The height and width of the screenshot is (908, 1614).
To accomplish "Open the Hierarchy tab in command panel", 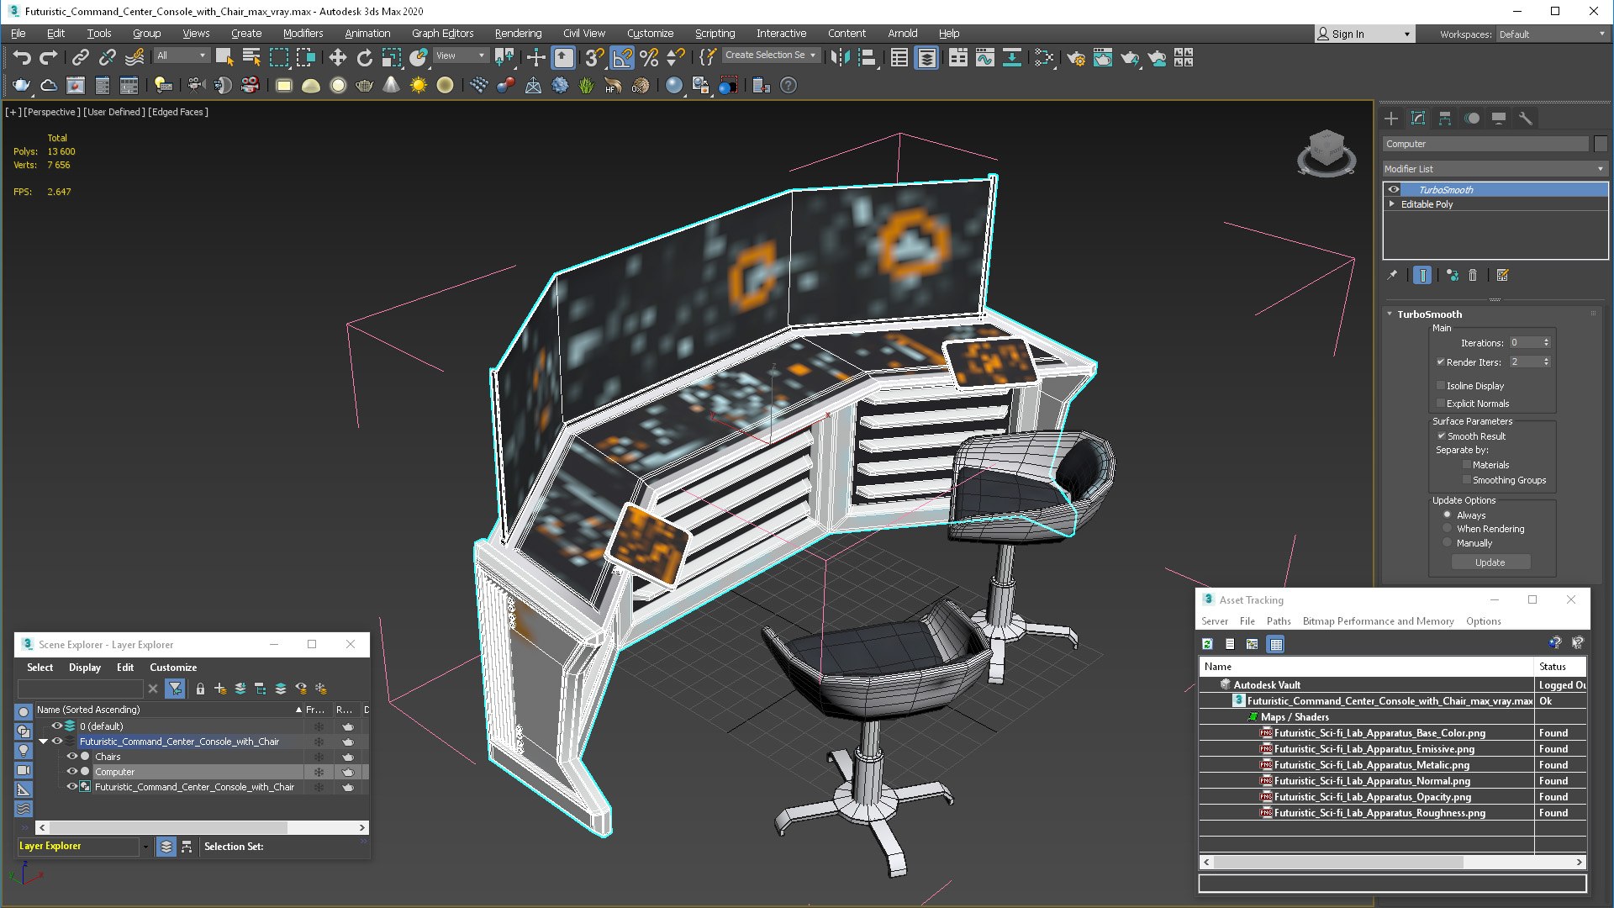I will [x=1445, y=119].
